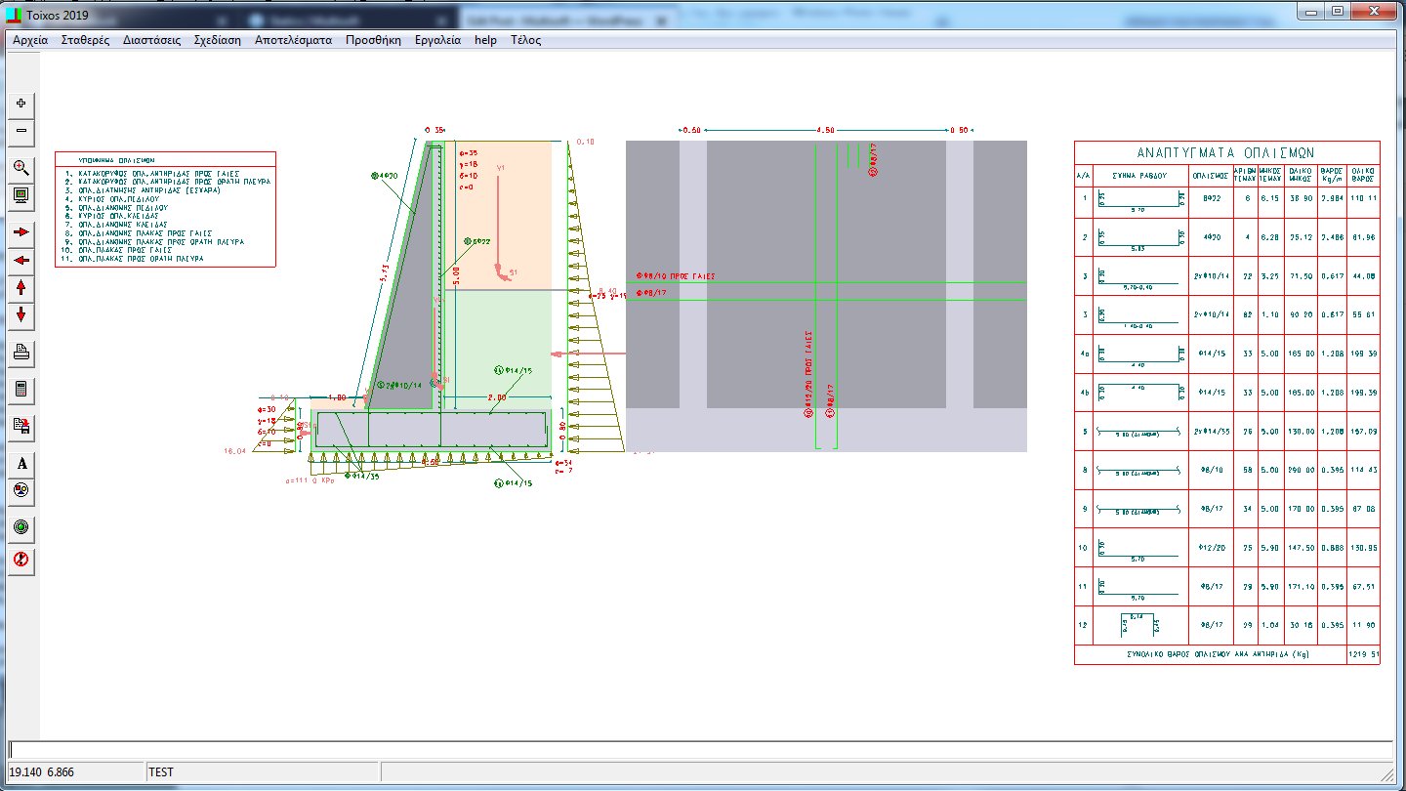The width and height of the screenshot is (1406, 791).
Task: Click the save drawing icon
Action: tap(21, 426)
